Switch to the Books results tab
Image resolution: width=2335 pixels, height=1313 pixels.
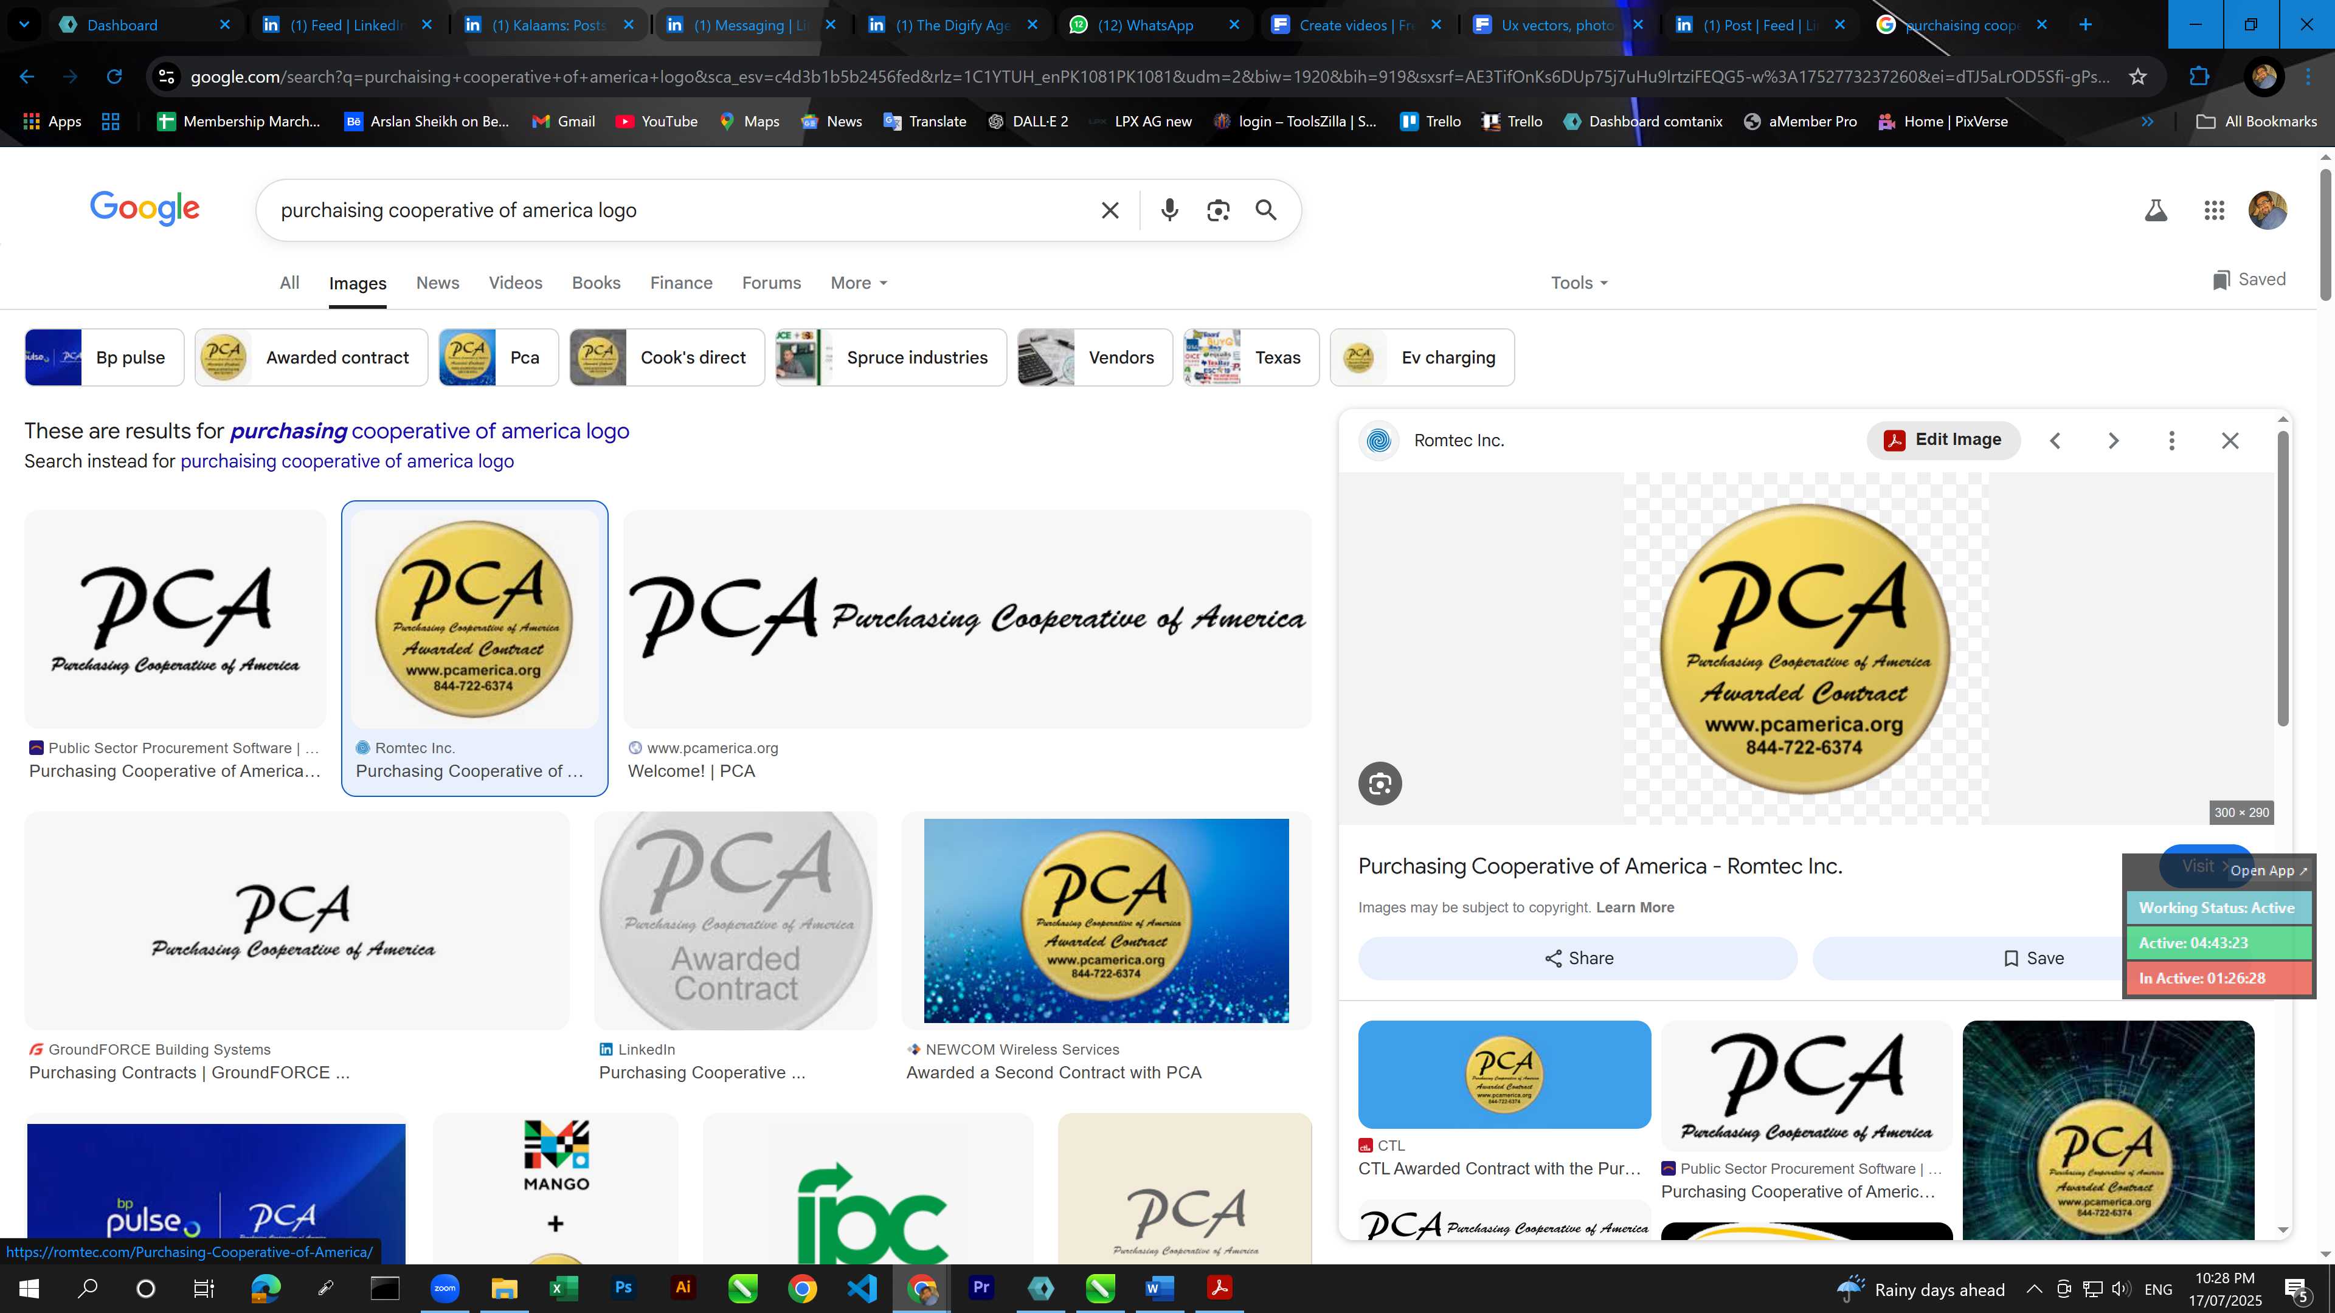[597, 283]
